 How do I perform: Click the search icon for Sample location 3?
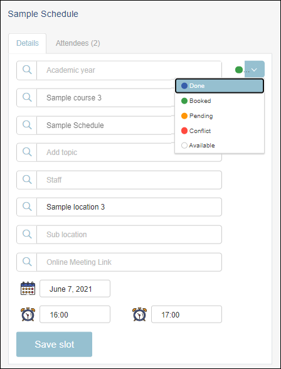coord(27,206)
